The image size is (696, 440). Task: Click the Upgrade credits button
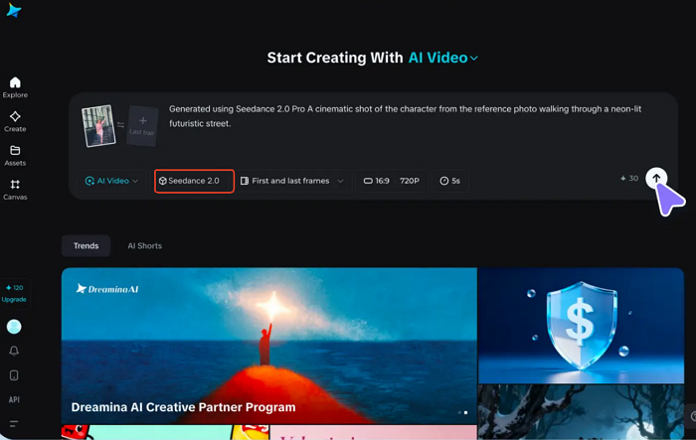point(14,293)
